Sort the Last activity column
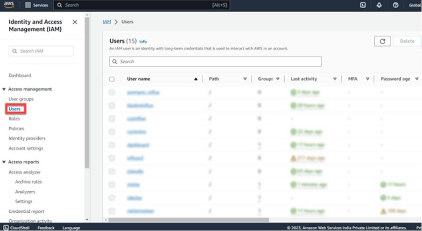422x231 pixels. tap(335, 79)
